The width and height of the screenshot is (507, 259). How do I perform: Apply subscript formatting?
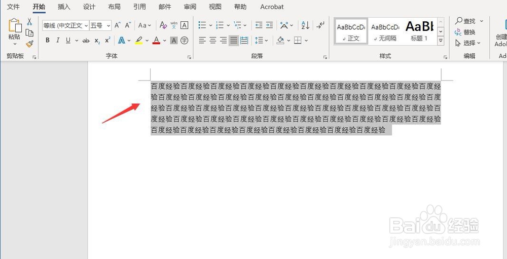(x=97, y=41)
